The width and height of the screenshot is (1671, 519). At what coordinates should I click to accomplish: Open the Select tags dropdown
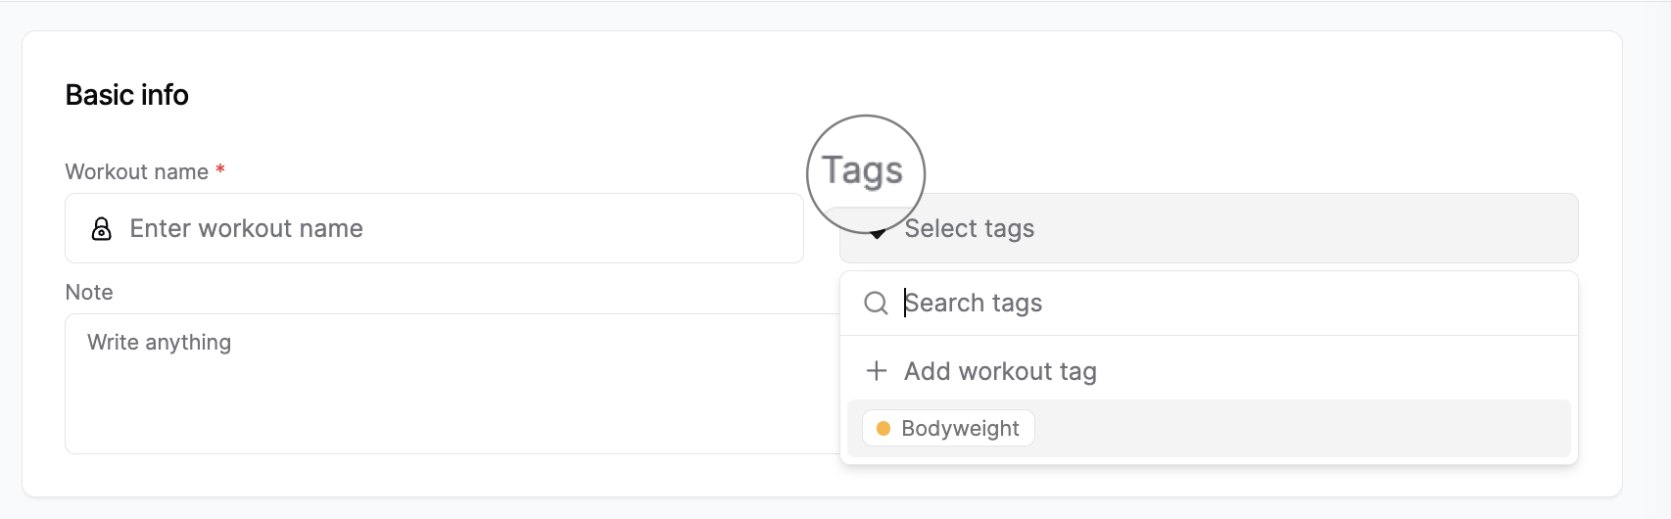click(1209, 228)
